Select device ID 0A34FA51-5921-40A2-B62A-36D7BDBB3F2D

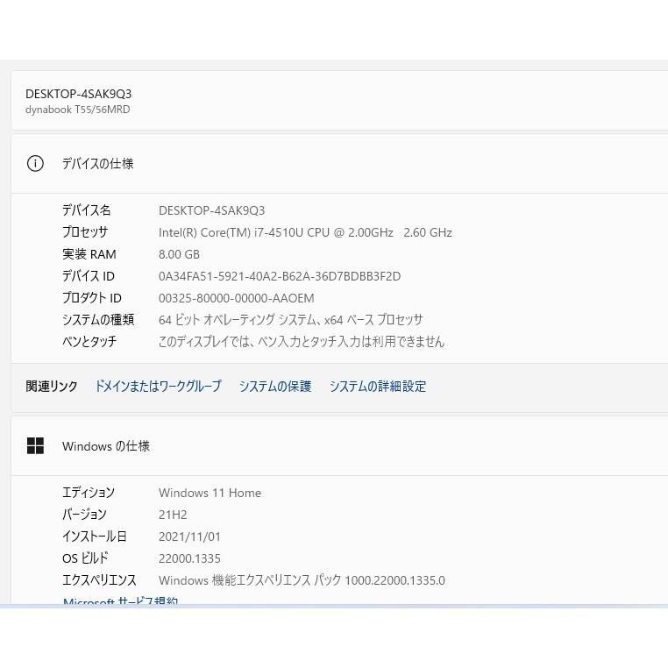point(280,276)
